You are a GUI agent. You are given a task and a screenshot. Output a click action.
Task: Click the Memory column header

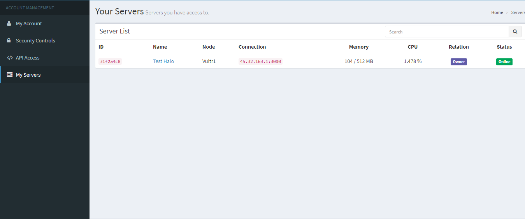click(358, 47)
